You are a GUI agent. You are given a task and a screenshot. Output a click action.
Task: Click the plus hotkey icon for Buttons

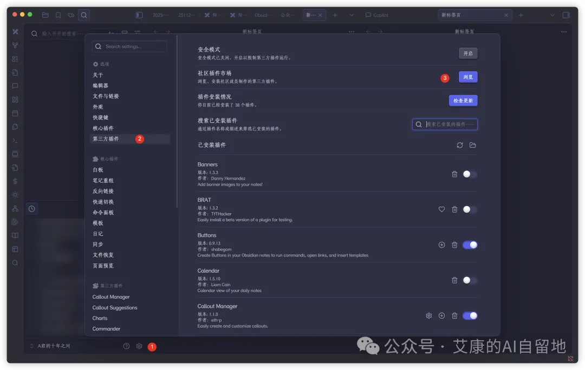tap(442, 245)
